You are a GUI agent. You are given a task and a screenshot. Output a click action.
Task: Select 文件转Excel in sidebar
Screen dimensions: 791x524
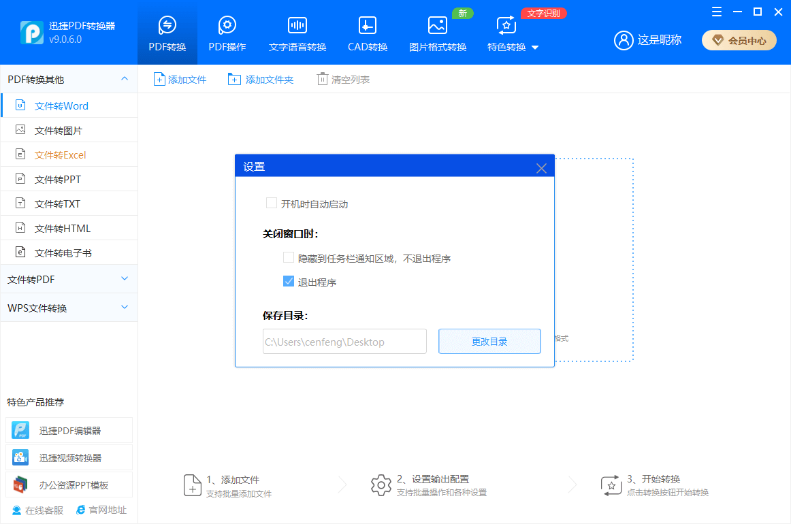click(60, 155)
